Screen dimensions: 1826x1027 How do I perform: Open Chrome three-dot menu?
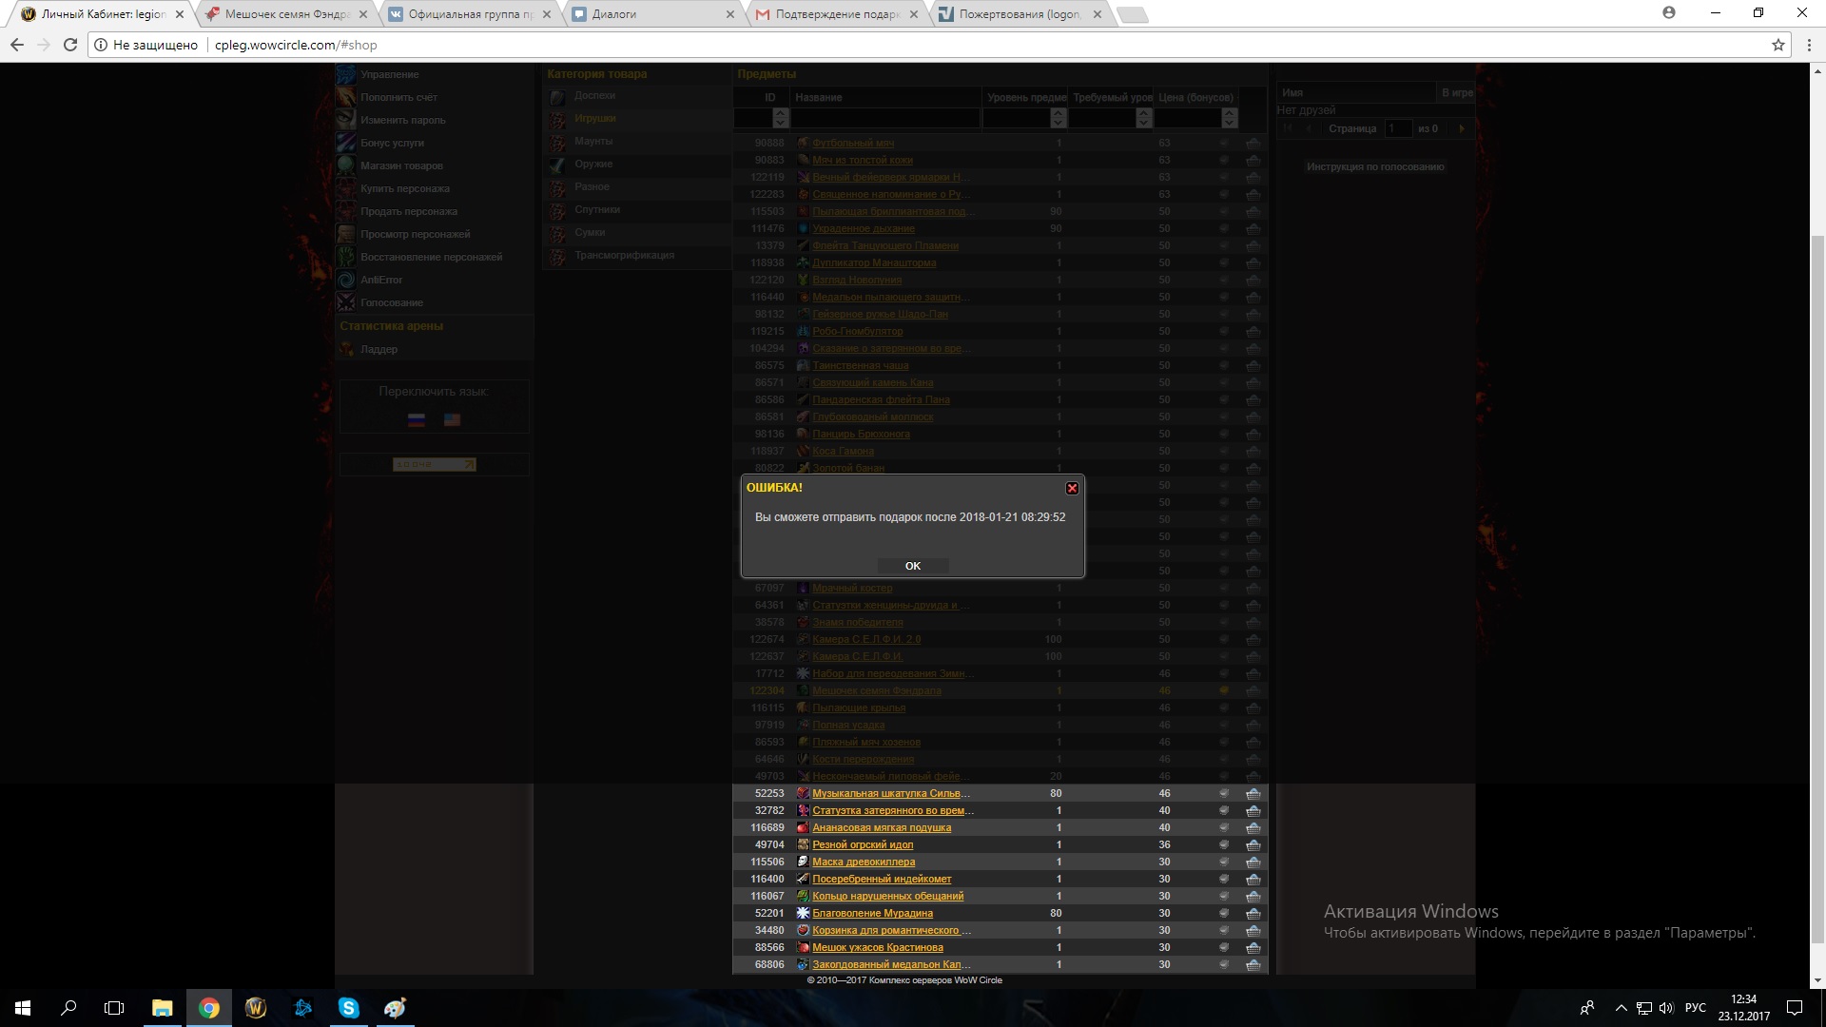1808,45
